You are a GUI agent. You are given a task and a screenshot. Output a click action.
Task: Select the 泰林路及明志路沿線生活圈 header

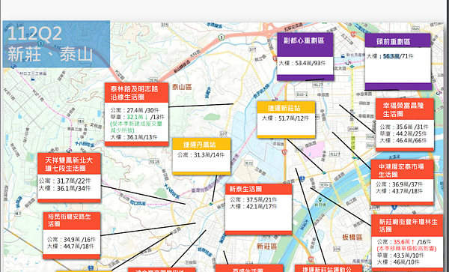[136, 93]
